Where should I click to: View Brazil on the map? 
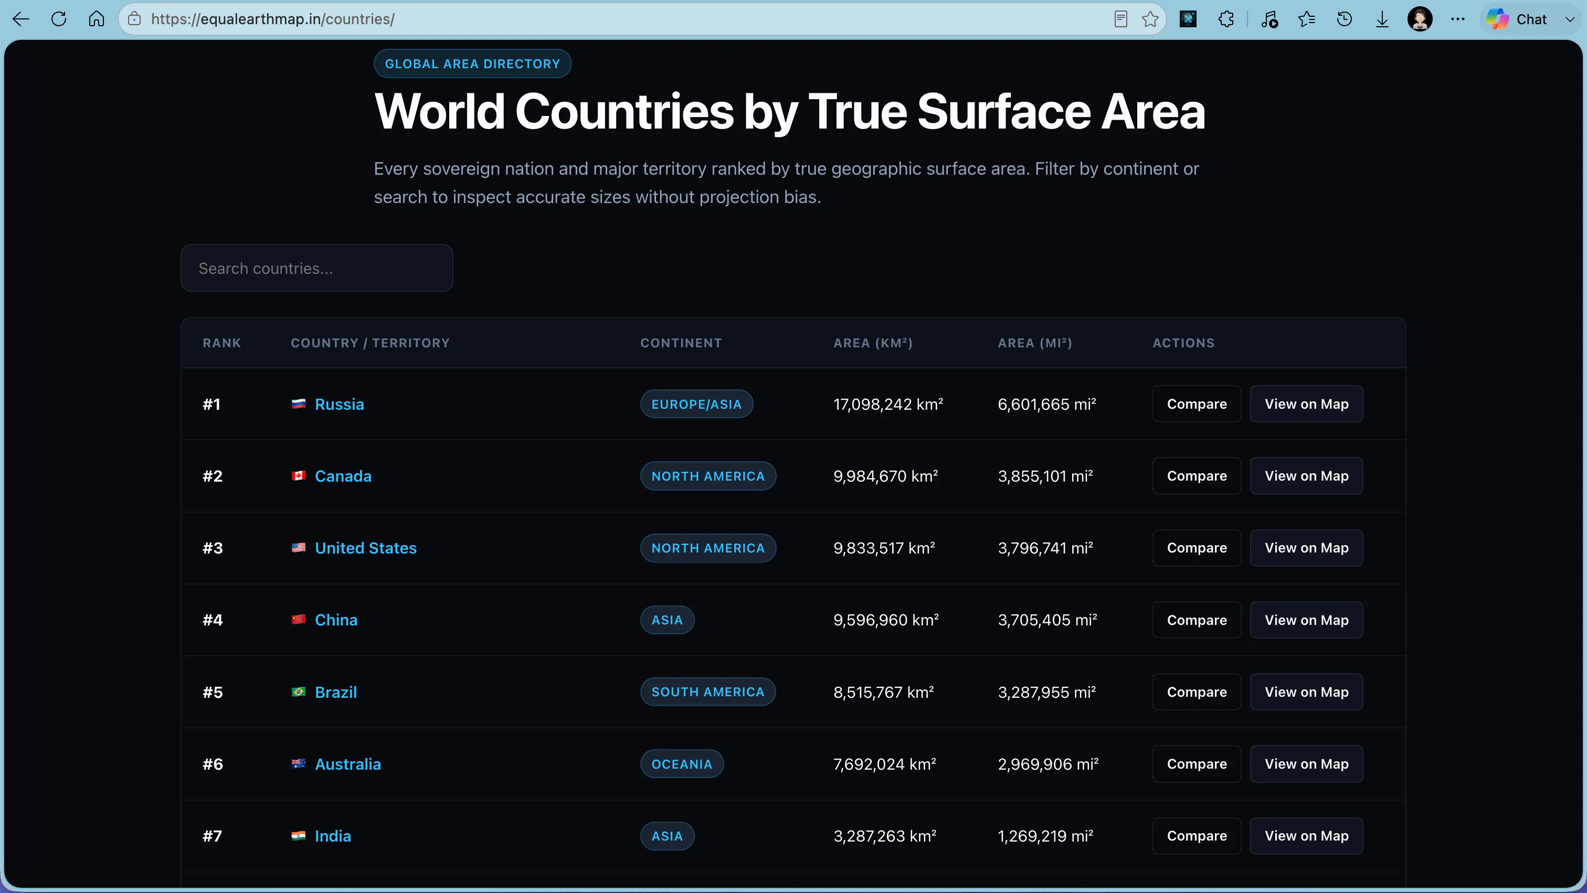tap(1306, 692)
